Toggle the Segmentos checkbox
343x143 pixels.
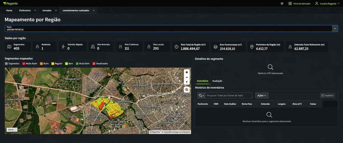[x=6, y=64]
